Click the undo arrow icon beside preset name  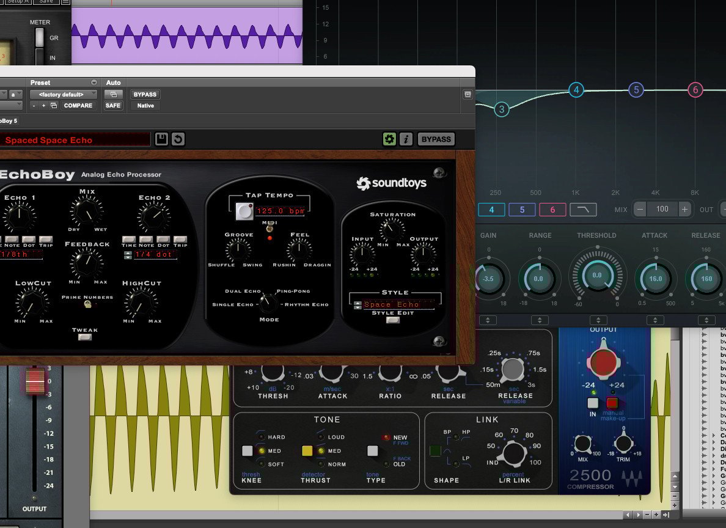click(x=178, y=139)
